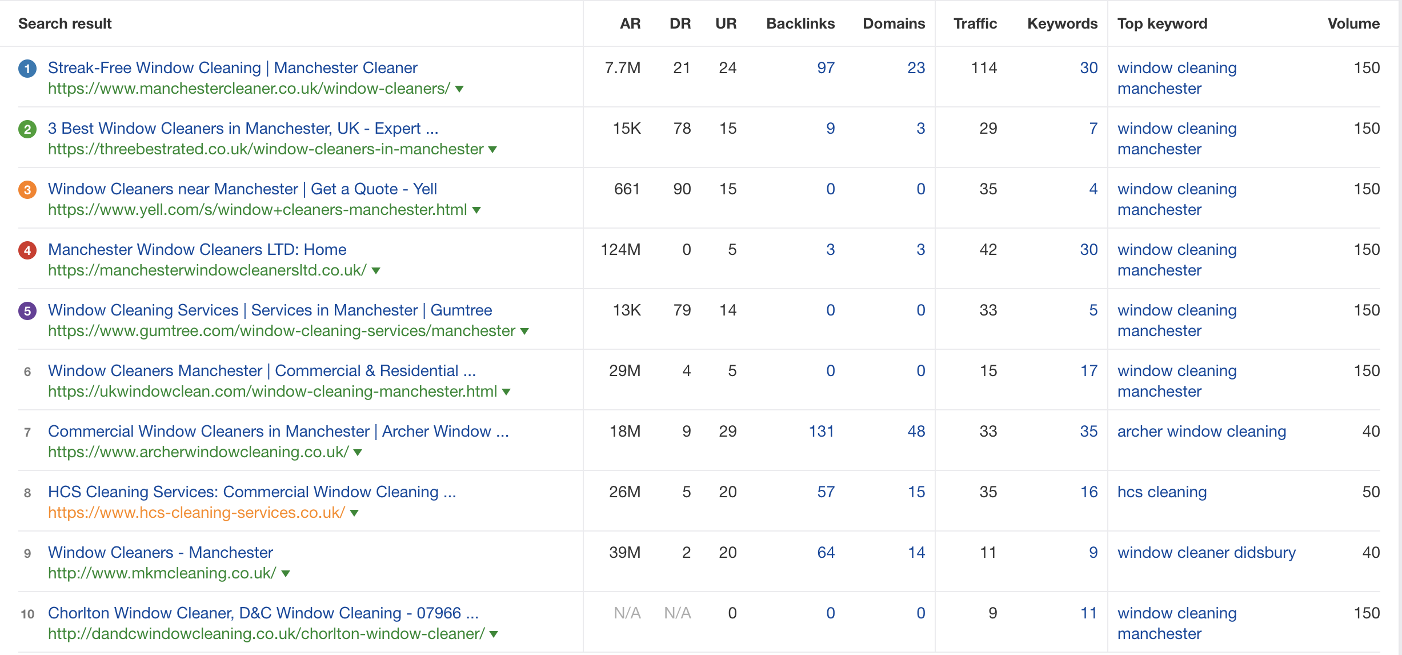The height and width of the screenshot is (655, 1402).
Task: Open 'Window Cleaners near Manchester' Yell result
Action: click(x=242, y=189)
